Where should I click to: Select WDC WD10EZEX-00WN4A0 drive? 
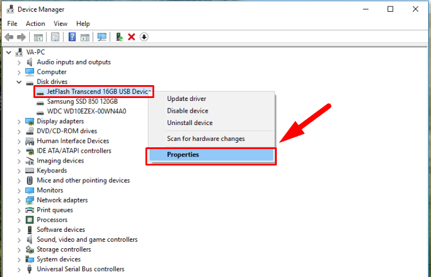tap(87, 112)
